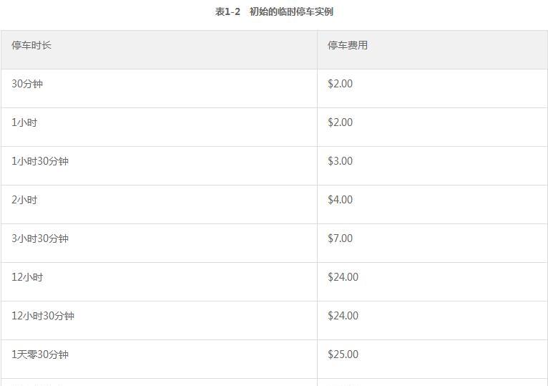The height and width of the screenshot is (386, 548).
Task: Click the table caption 表1-2 初始的临时停车实例
Action: click(x=274, y=11)
